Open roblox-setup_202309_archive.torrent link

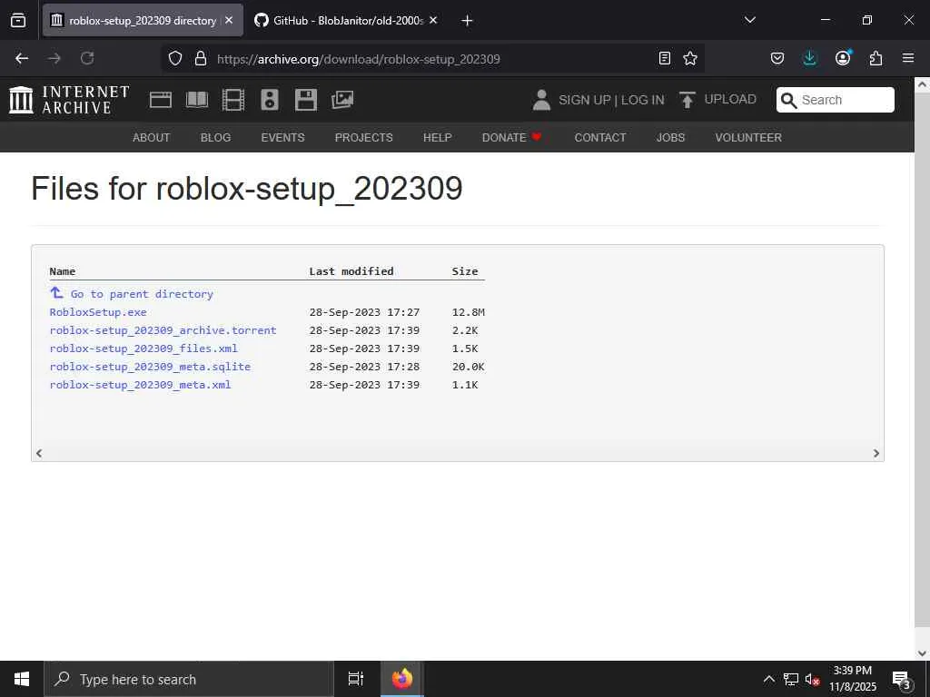tap(163, 330)
